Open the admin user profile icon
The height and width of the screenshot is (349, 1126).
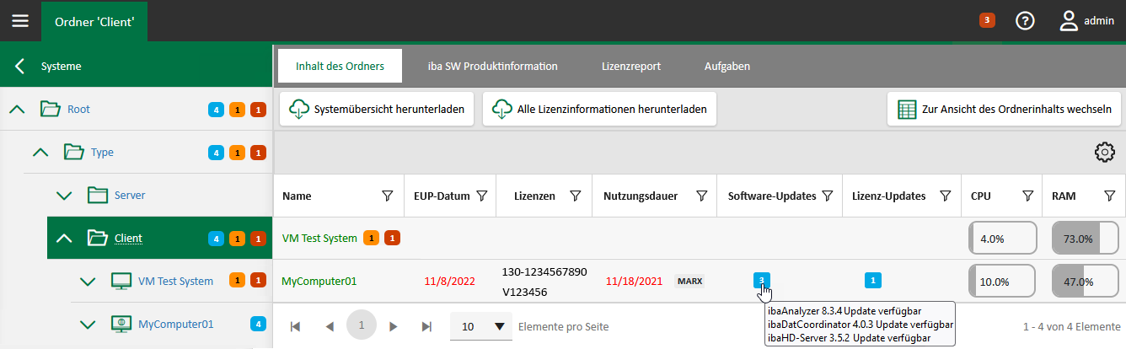click(x=1069, y=21)
